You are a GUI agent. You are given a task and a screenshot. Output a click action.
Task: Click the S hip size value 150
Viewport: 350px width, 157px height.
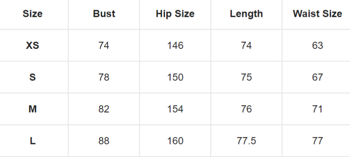175,77
